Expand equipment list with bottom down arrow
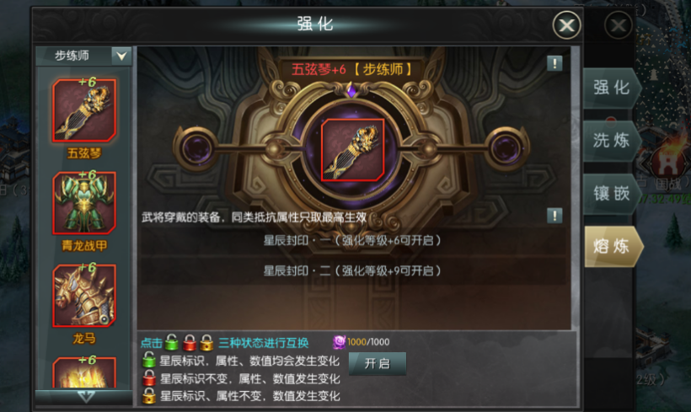The width and height of the screenshot is (691, 412). 85,397
